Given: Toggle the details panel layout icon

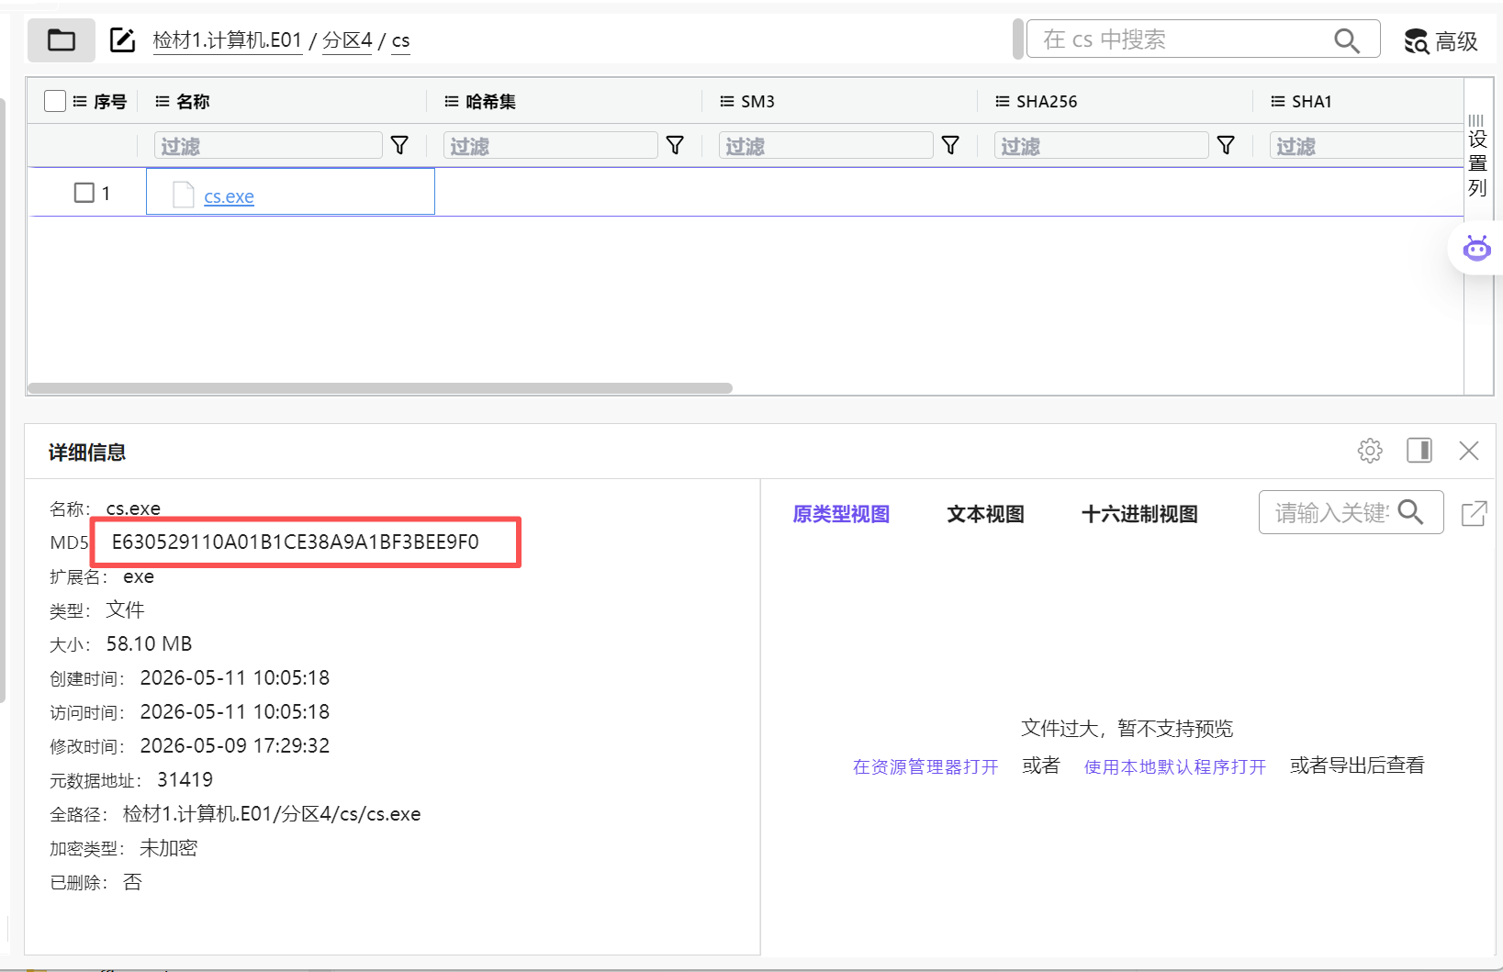Looking at the screenshot, I should click(1419, 451).
